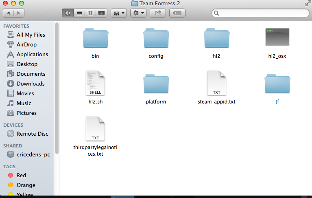Switch to Cover Flow view
312x198 pixels.
[x=101, y=13]
